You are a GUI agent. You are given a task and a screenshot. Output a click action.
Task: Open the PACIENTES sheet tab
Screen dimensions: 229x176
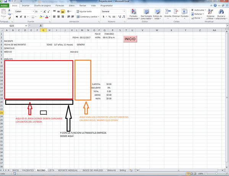coord(28,170)
